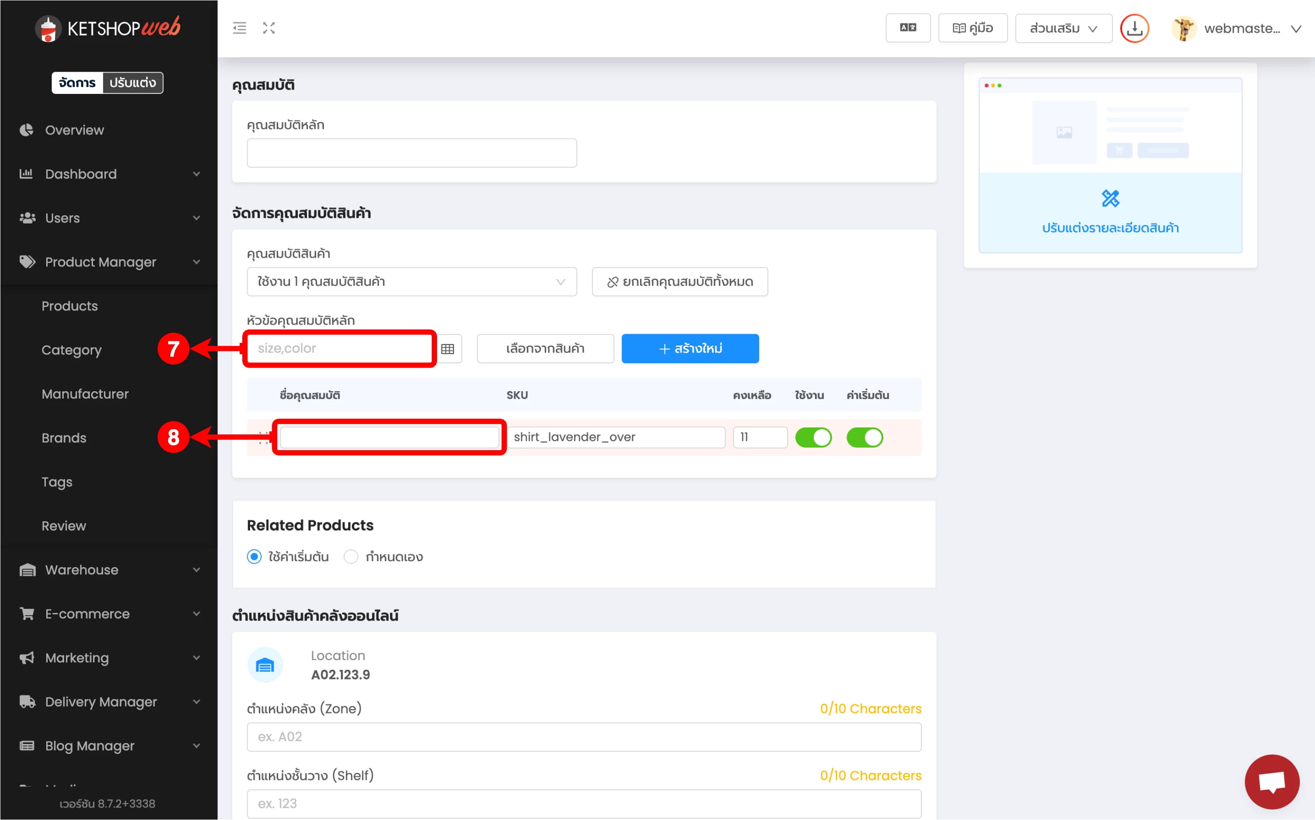Click the Zone input field
Viewport: 1315px width, 820px height.
pyautogui.click(x=583, y=737)
